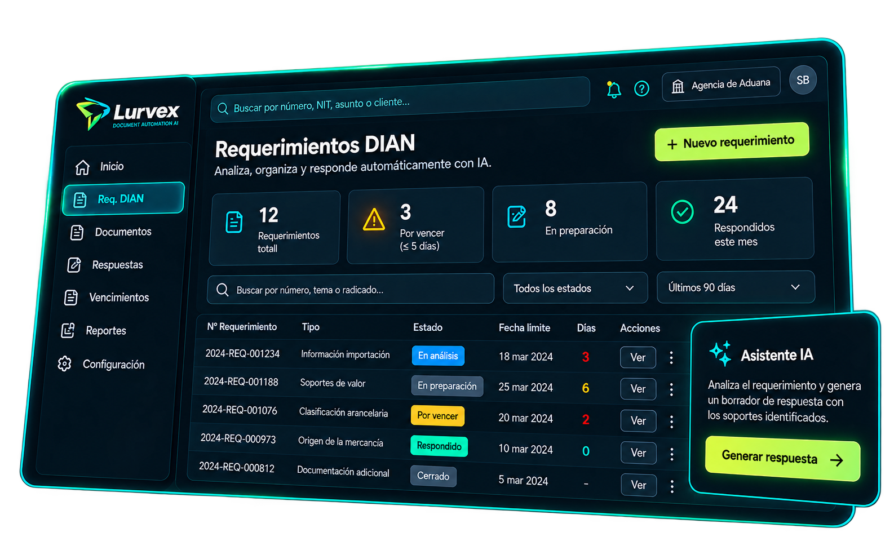Image resolution: width=894 pixels, height=559 pixels.
Task: Click the Configuración gear icon
Action: pos(64,364)
